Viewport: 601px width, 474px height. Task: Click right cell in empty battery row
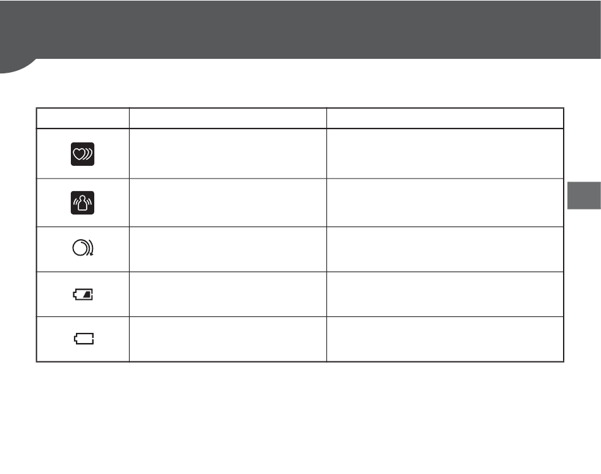(445, 339)
